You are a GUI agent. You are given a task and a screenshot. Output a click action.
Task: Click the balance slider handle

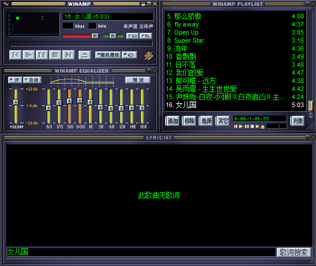pos(113,36)
